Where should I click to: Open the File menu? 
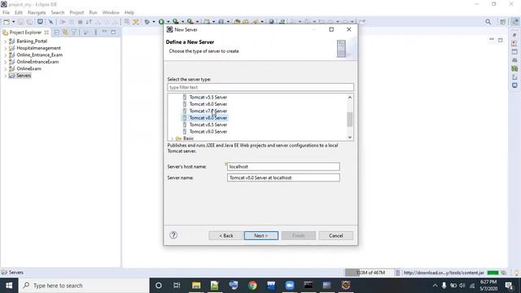coord(6,13)
